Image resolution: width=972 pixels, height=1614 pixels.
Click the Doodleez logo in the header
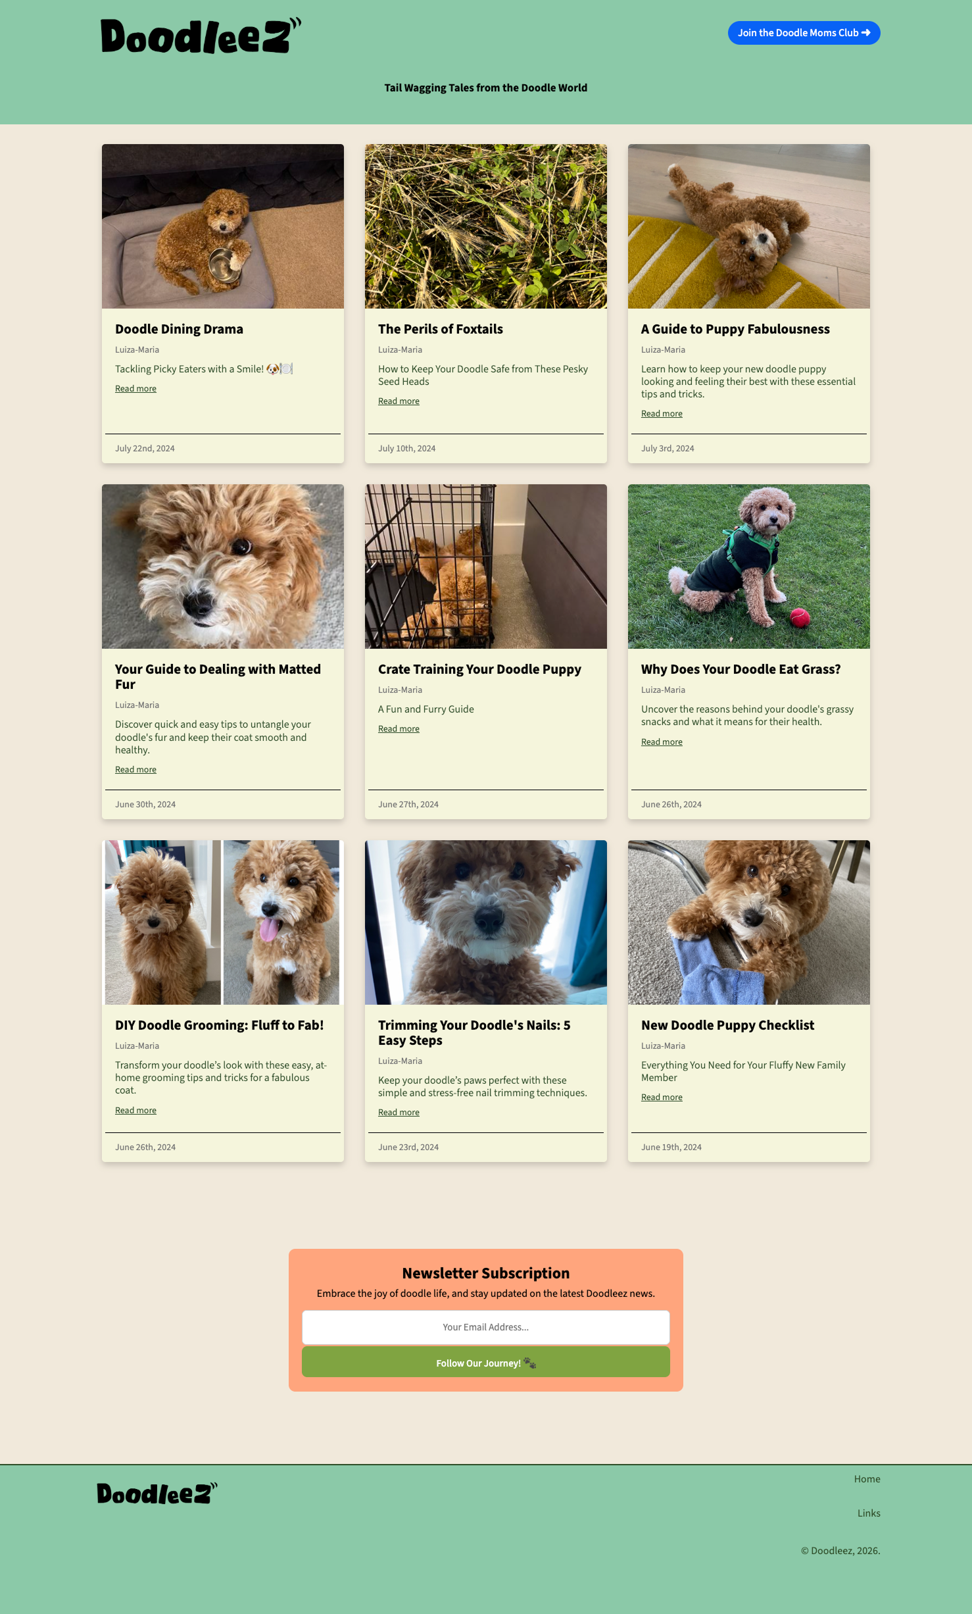click(201, 36)
